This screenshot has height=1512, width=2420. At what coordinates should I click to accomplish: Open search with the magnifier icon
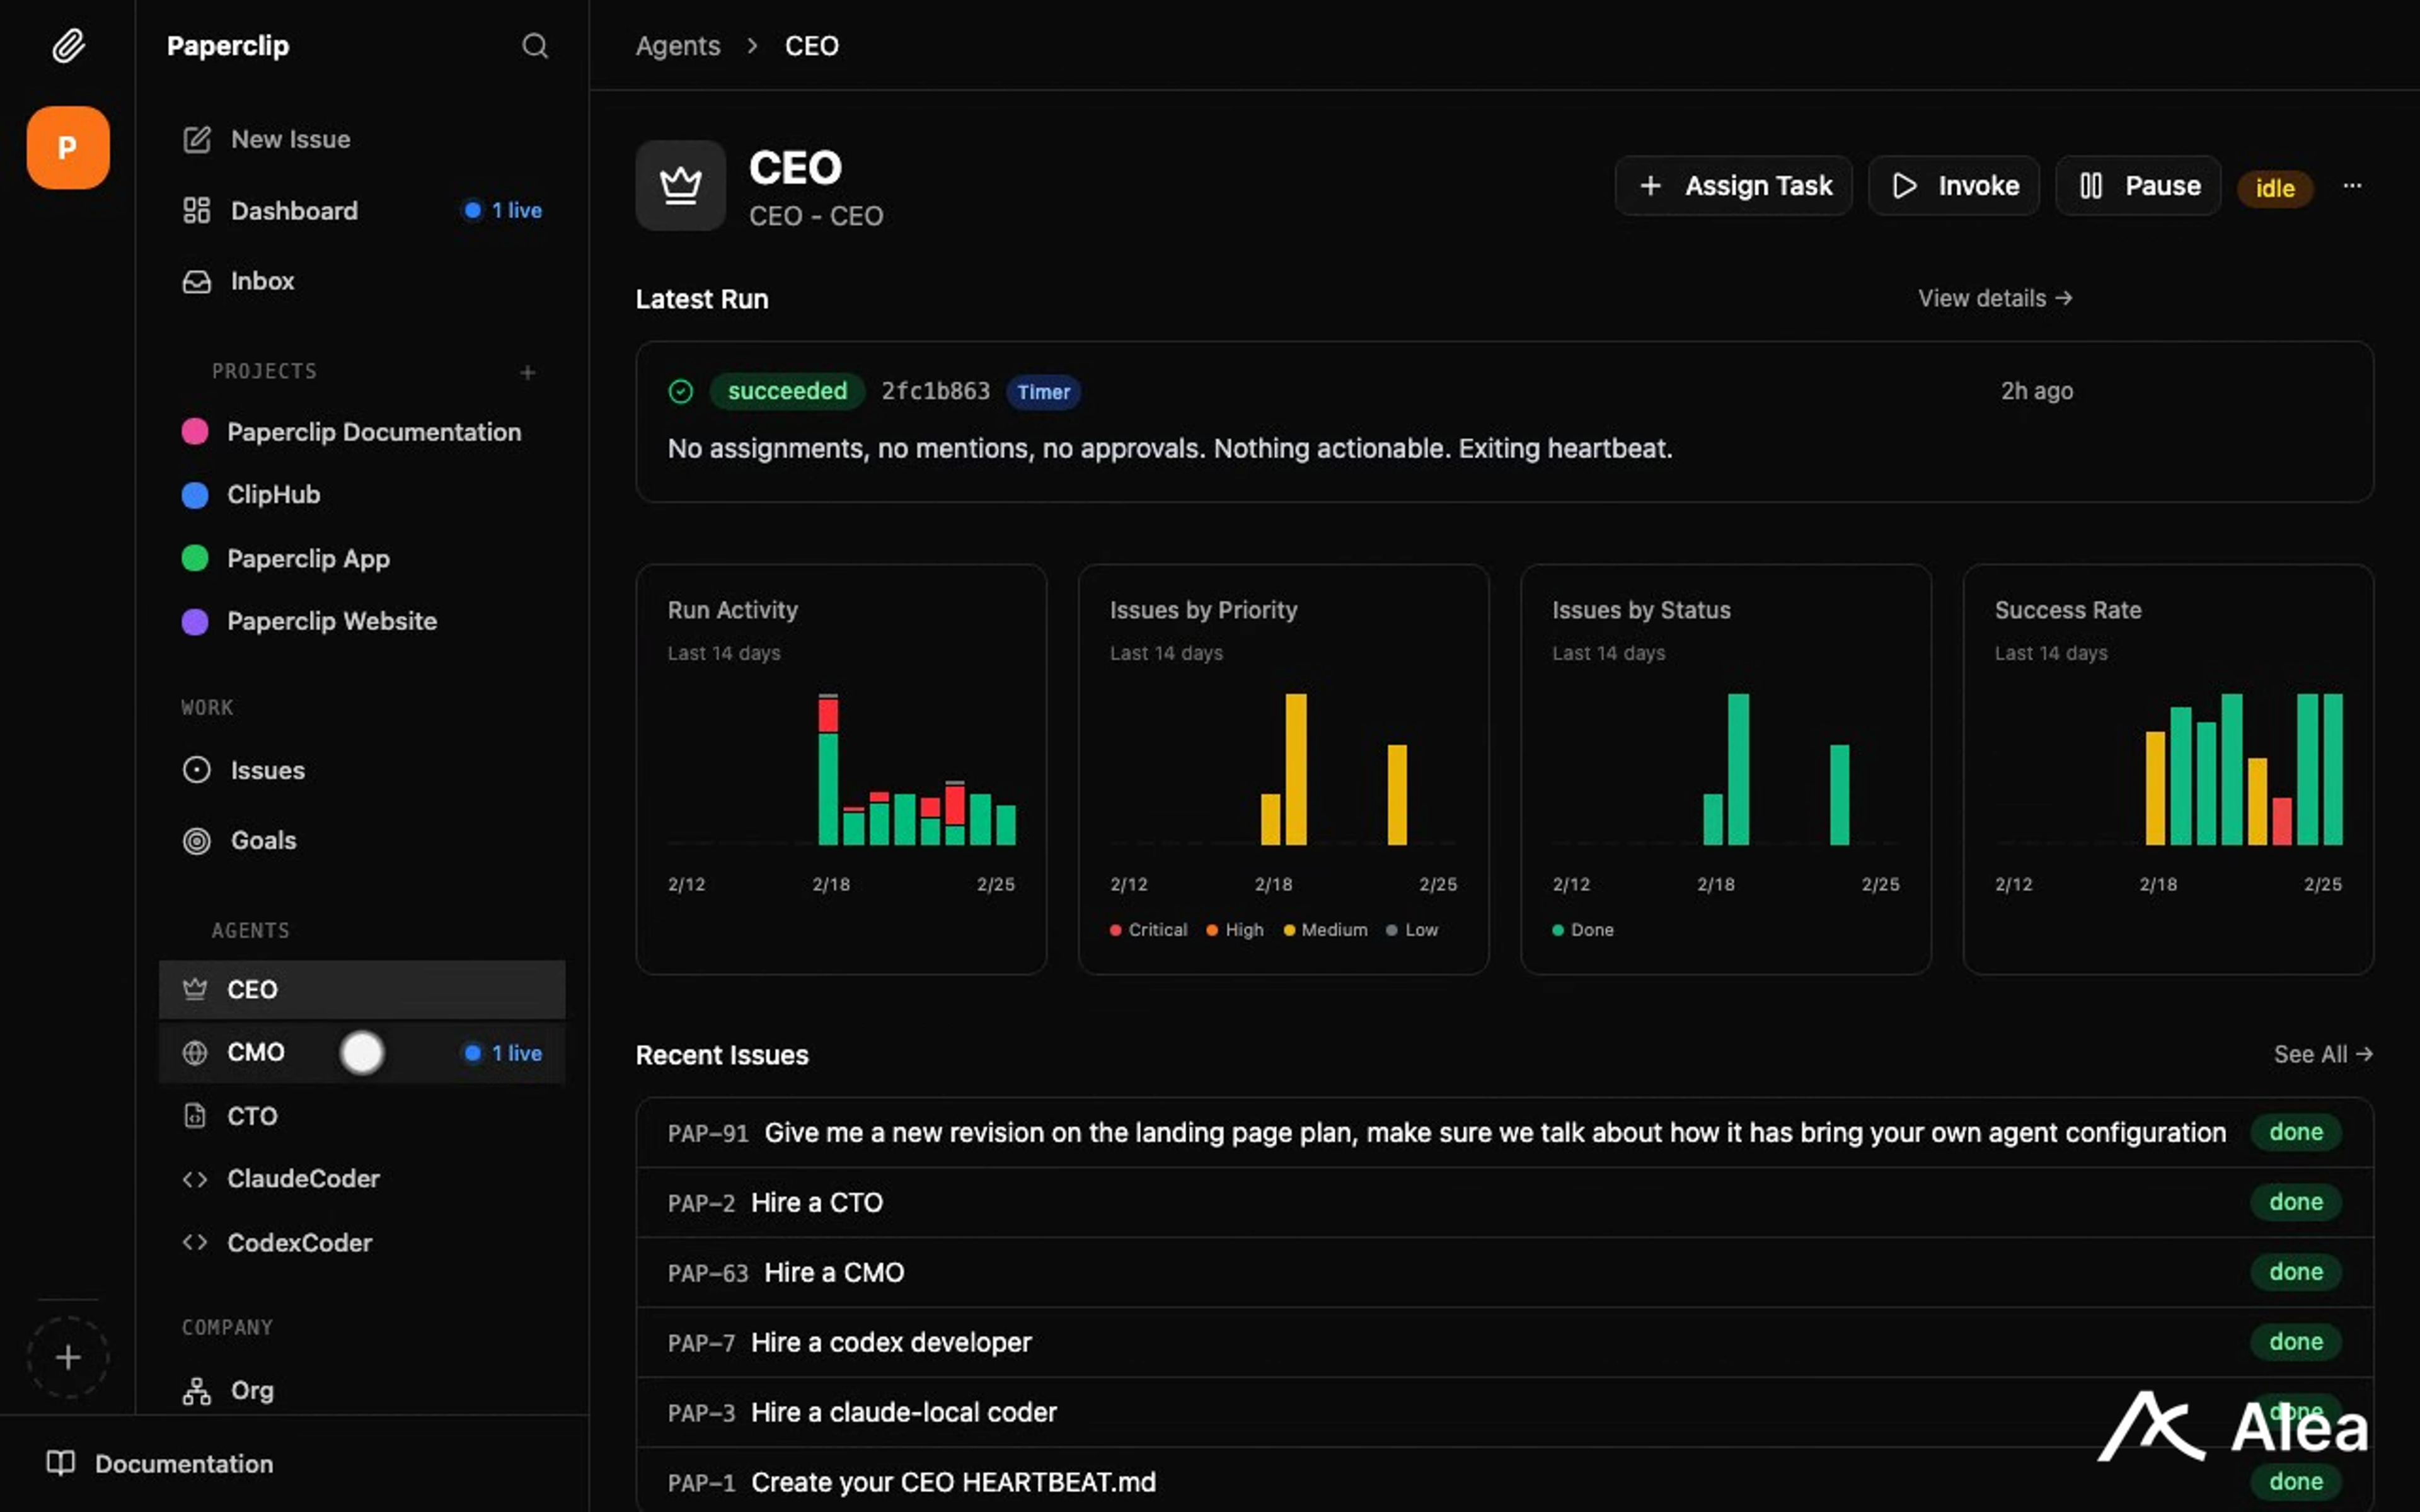535,46
